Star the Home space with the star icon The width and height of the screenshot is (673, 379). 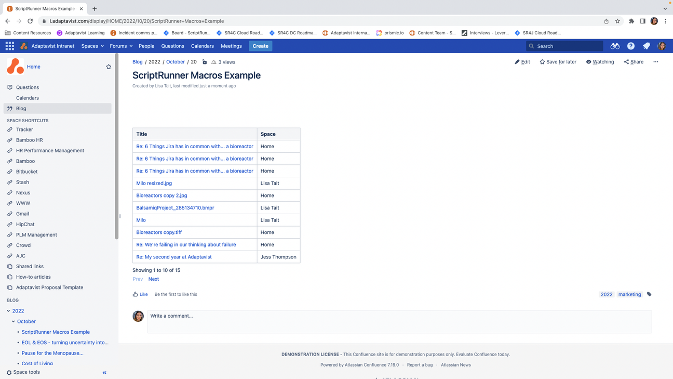pyautogui.click(x=109, y=67)
